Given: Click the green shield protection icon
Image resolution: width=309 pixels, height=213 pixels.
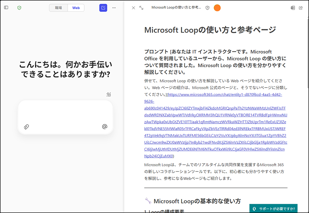Looking at the screenshot, I should tap(19, 8).
